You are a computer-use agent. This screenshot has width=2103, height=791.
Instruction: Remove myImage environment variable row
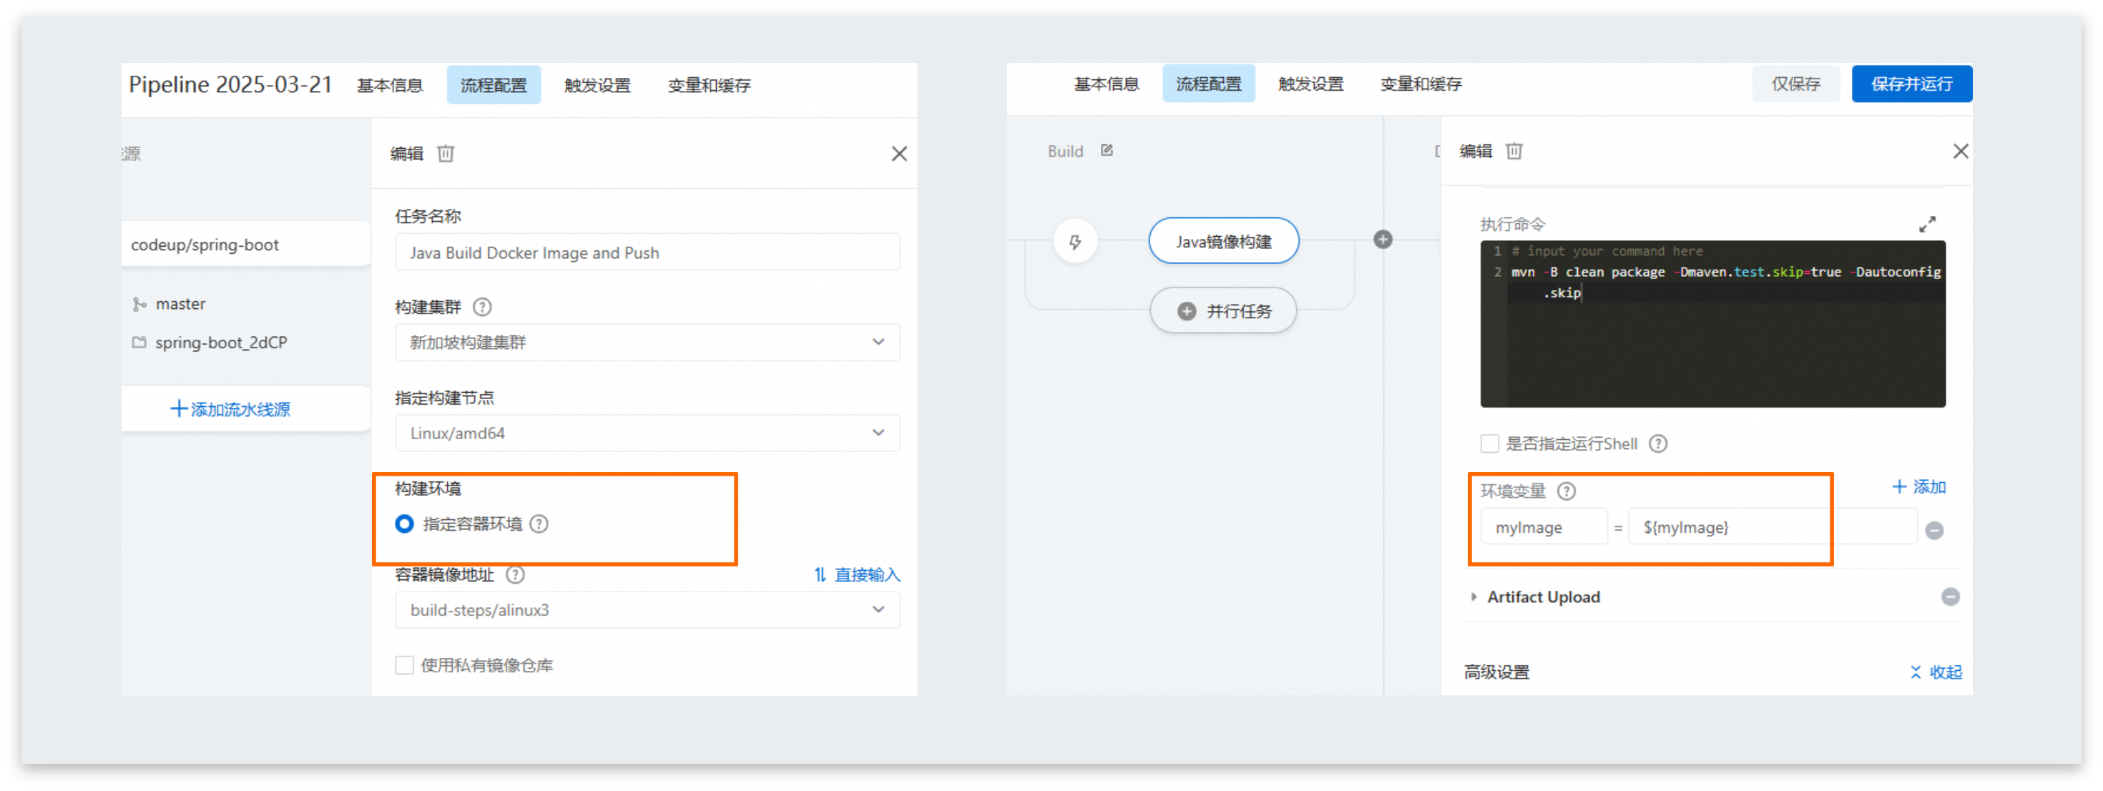[1933, 530]
